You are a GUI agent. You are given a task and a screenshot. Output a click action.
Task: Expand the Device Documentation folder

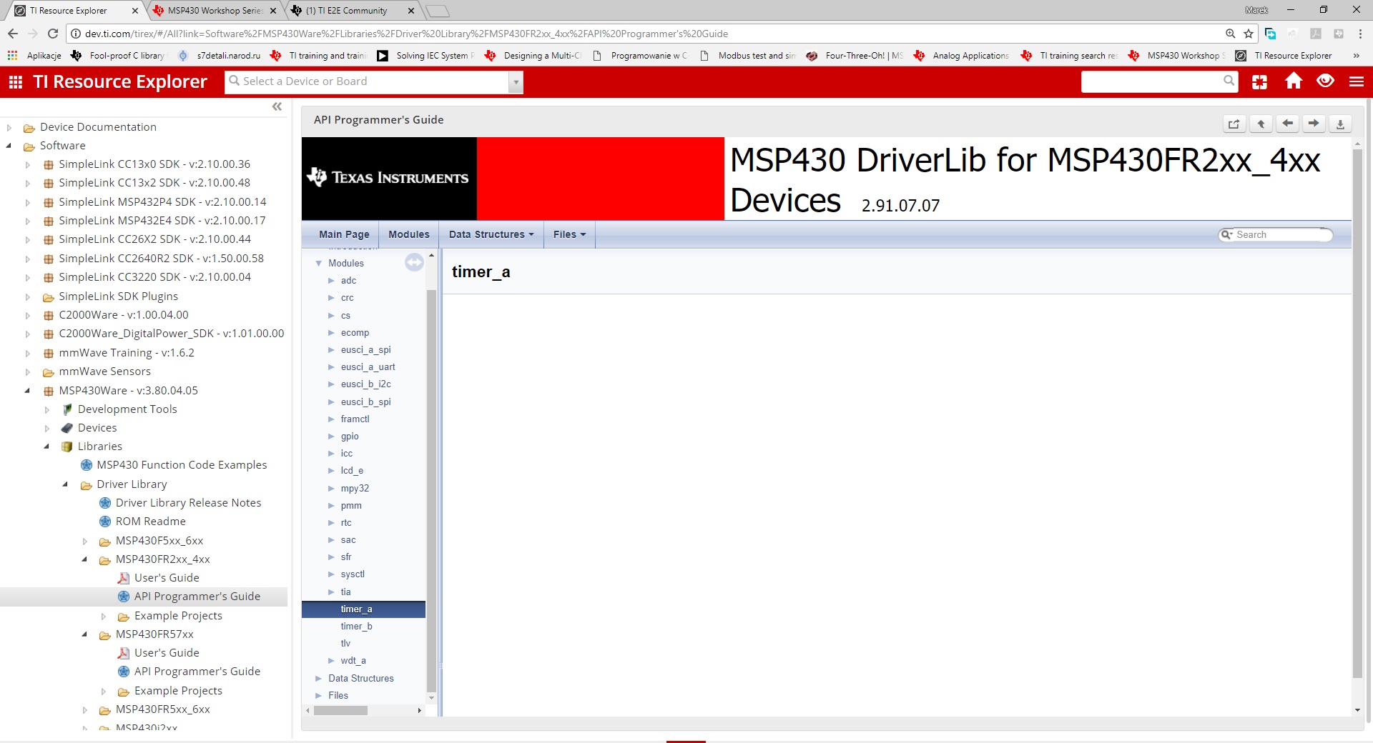click(x=9, y=128)
